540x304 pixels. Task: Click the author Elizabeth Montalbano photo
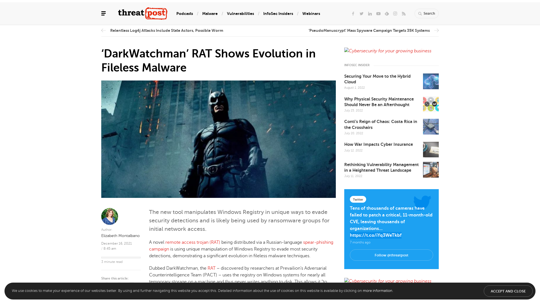coord(110,216)
